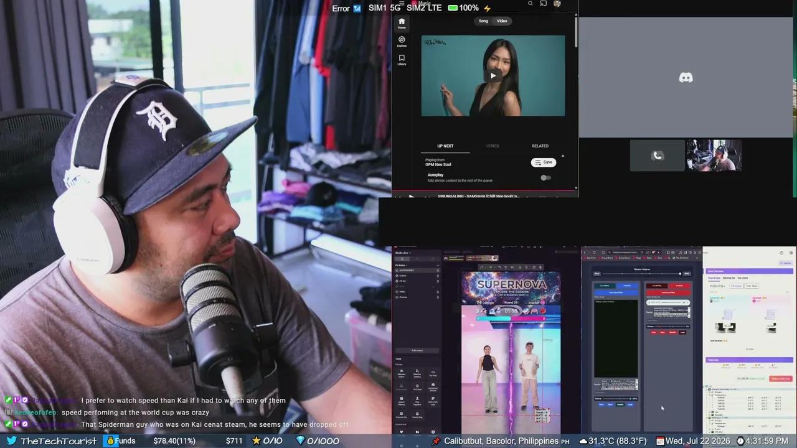Open the LIVE Goal tool in the studio

(x=417, y=388)
